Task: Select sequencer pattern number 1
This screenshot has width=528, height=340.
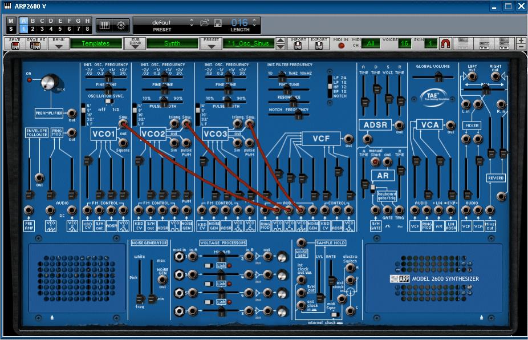Action: click(x=23, y=29)
